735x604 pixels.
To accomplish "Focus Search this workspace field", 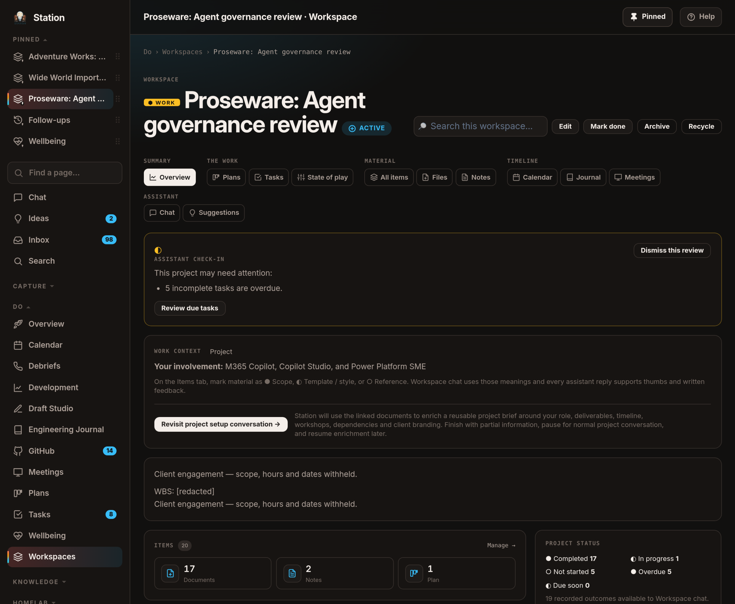I will (480, 126).
